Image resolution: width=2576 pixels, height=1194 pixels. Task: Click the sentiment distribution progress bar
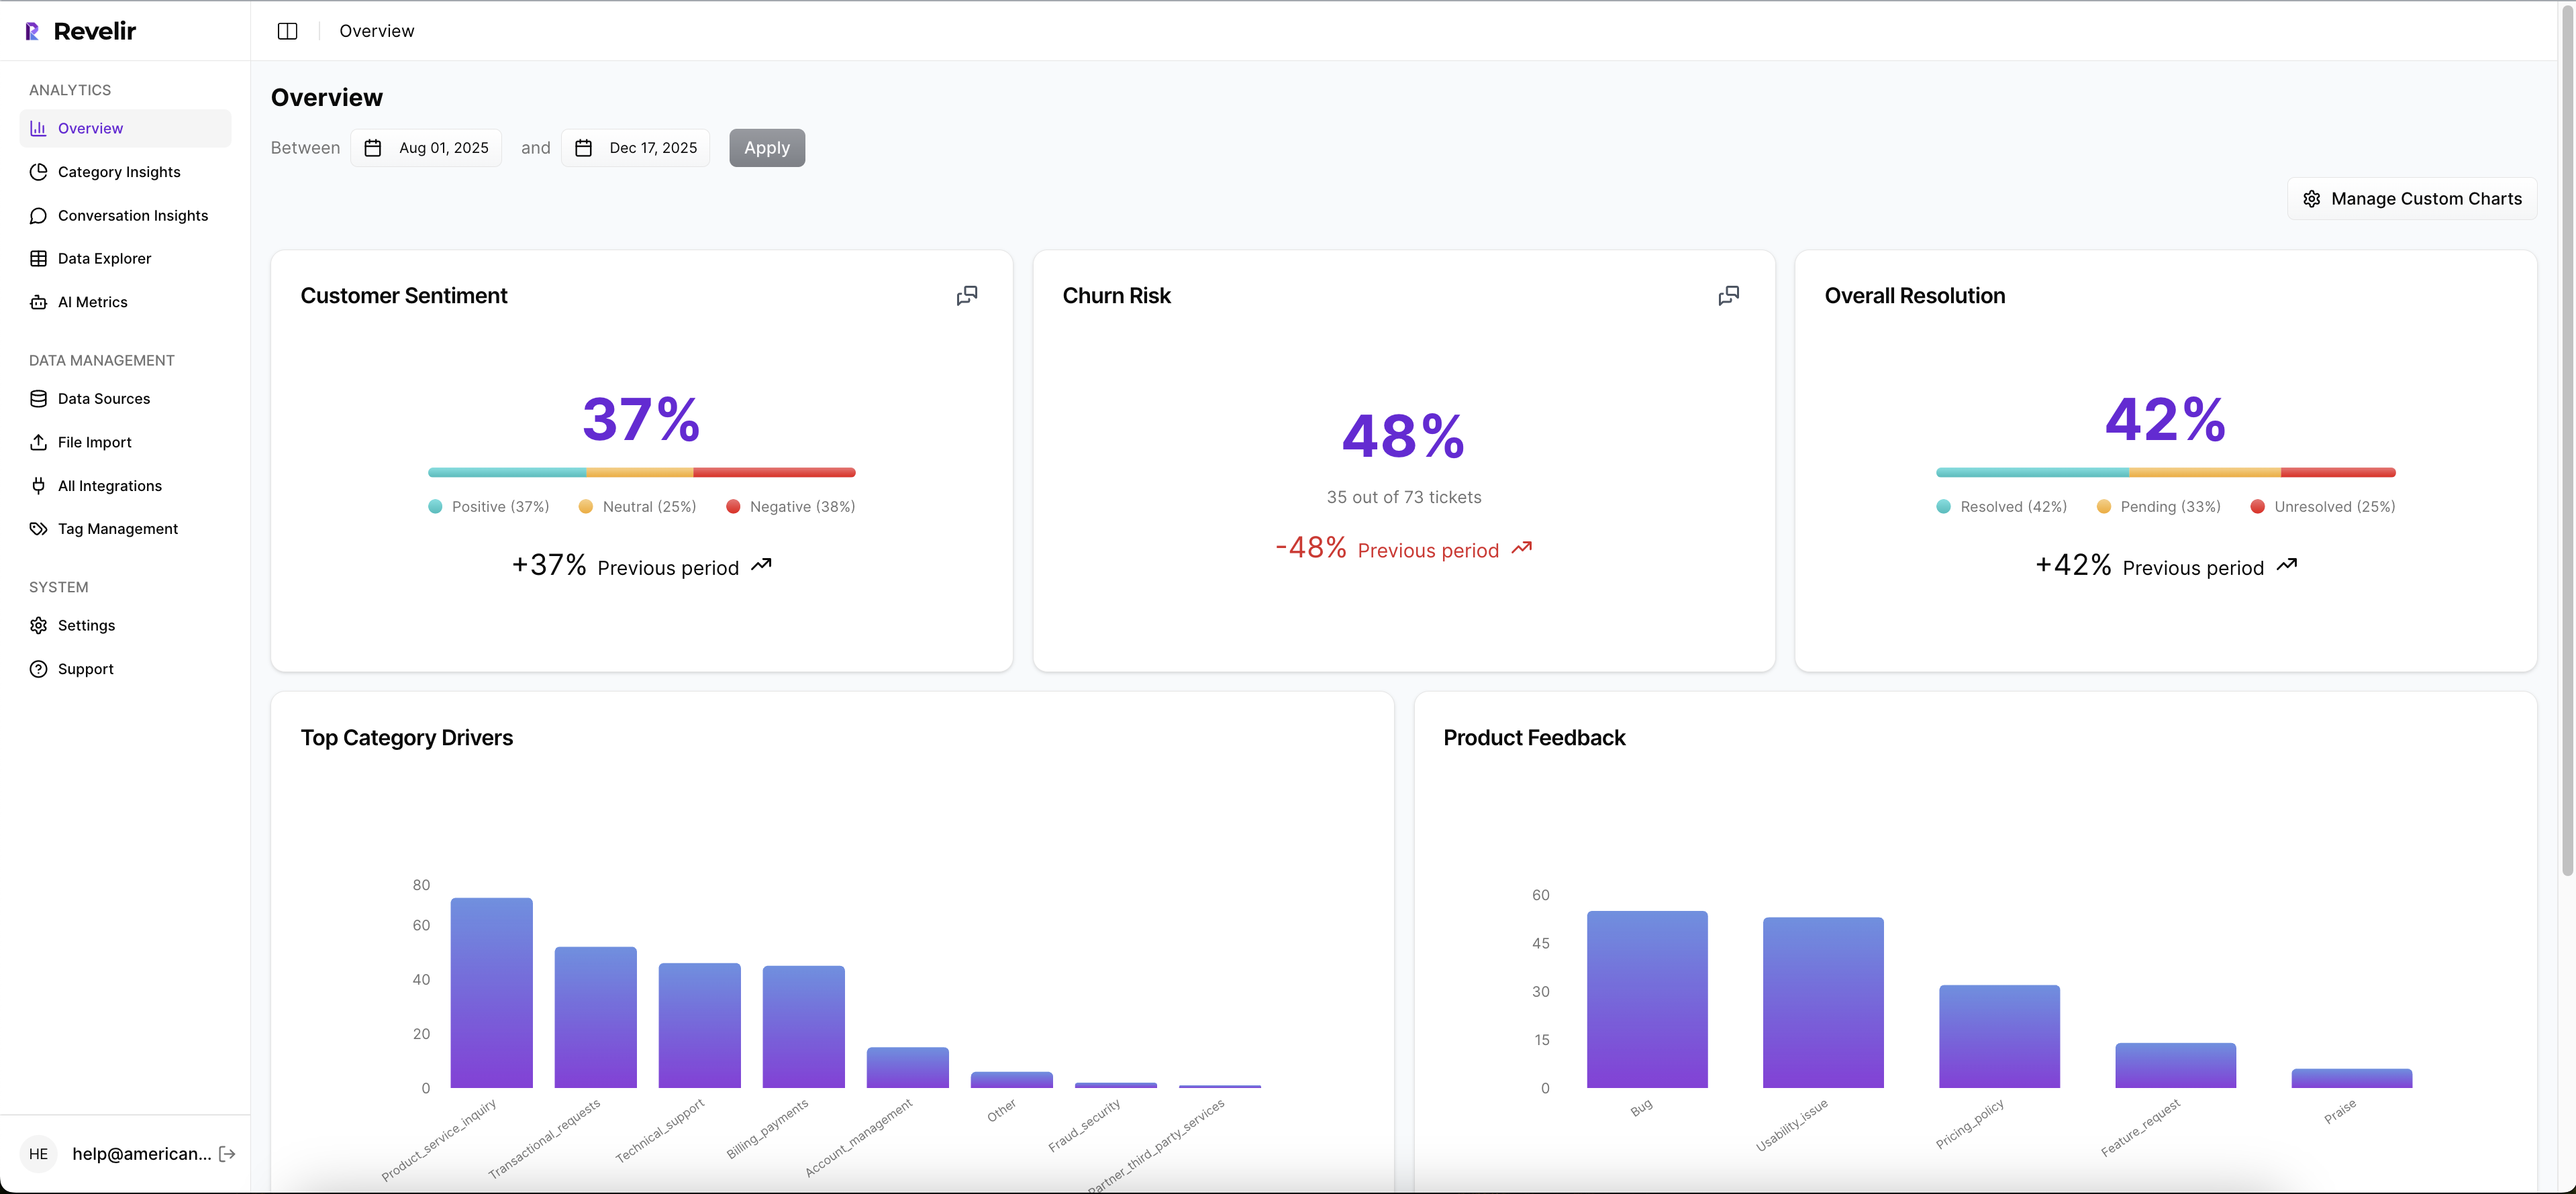pyautogui.click(x=641, y=473)
